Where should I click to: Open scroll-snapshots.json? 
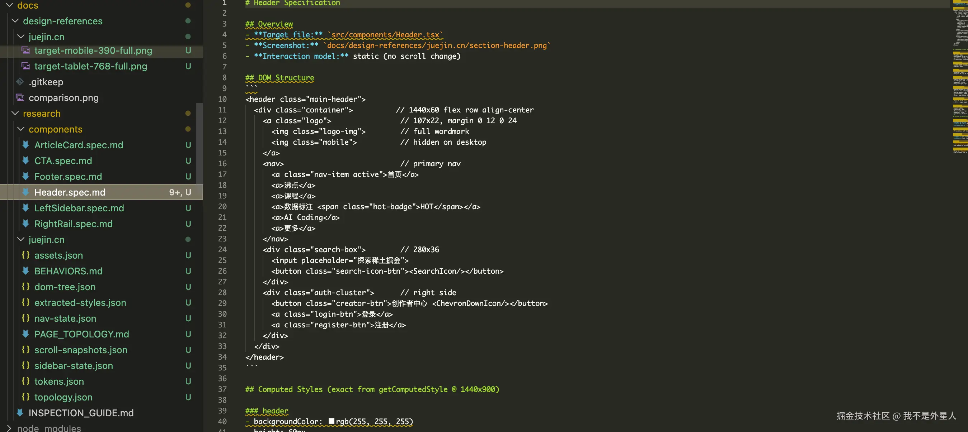pyautogui.click(x=81, y=350)
